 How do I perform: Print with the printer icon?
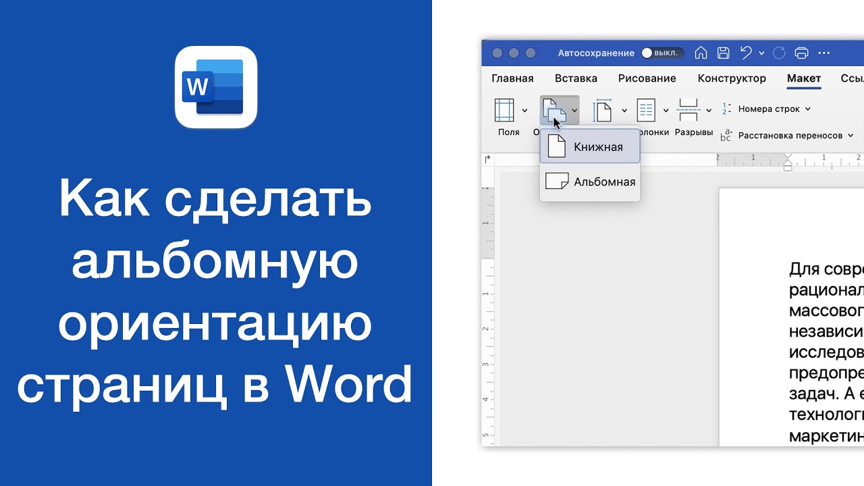click(x=801, y=53)
